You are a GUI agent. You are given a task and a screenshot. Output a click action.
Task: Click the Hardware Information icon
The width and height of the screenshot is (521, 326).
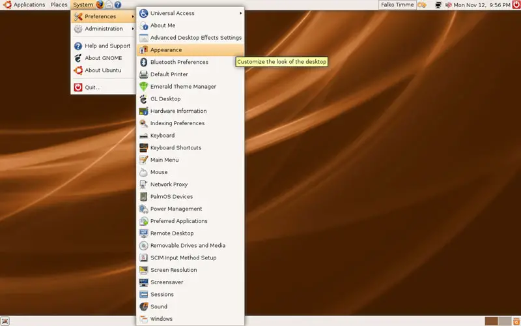[143, 111]
